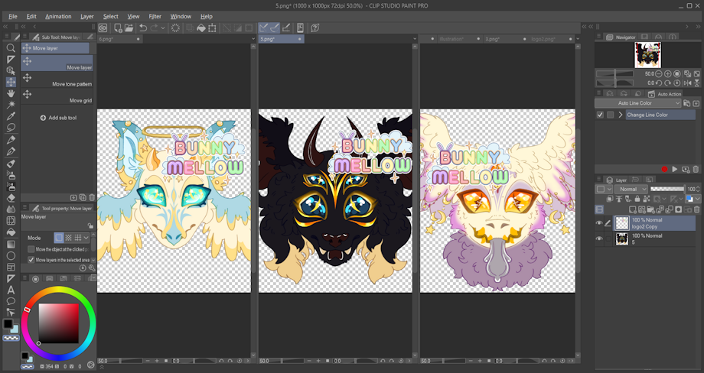Screen dimensions: 704x373
Task: Uncheck Move layers in the selected area
Action: point(31,260)
